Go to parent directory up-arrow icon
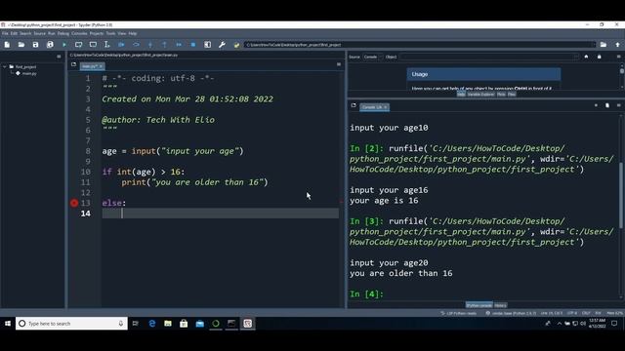The width and height of the screenshot is (625, 351). 617,45
